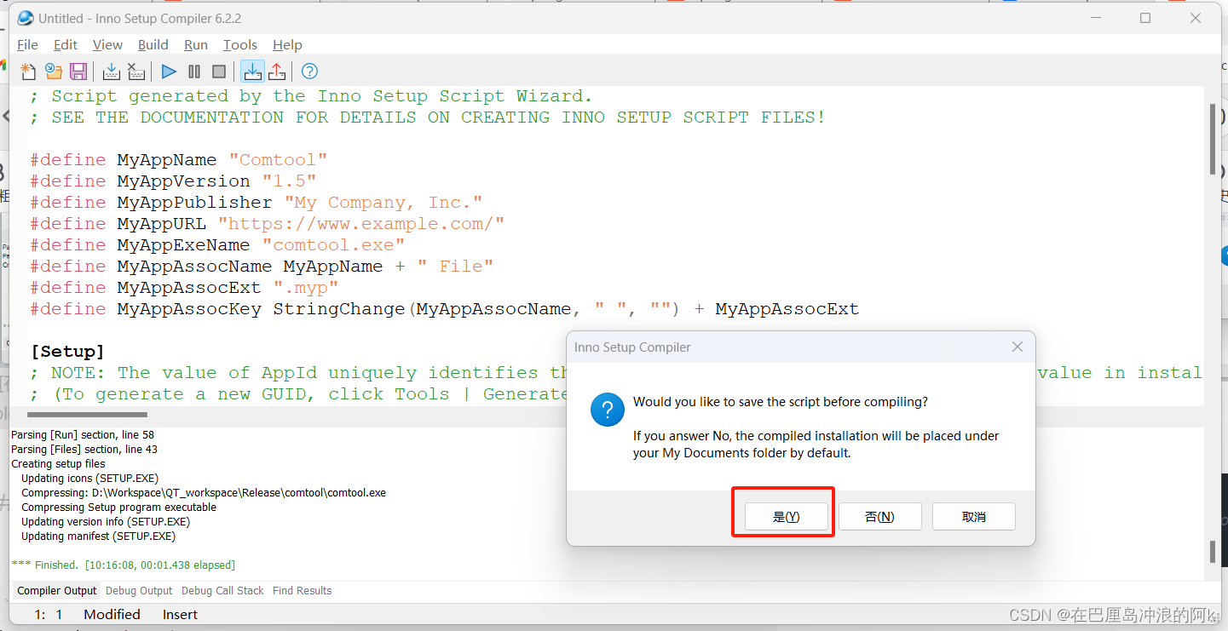Viewport: 1228px width, 631px height.
Task: Create a new script with the New icon
Action: pyautogui.click(x=29, y=72)
